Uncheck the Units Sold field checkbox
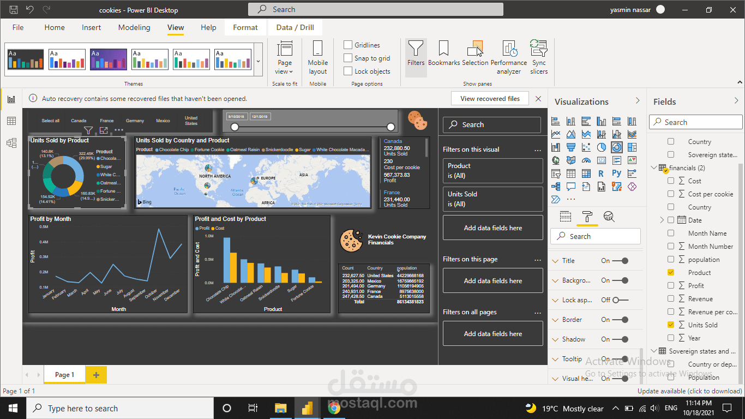This screenshot has width=745, height=419. pos(671,325)
